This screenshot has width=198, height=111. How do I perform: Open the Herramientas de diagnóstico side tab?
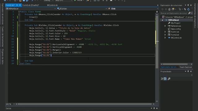(195, 16)
